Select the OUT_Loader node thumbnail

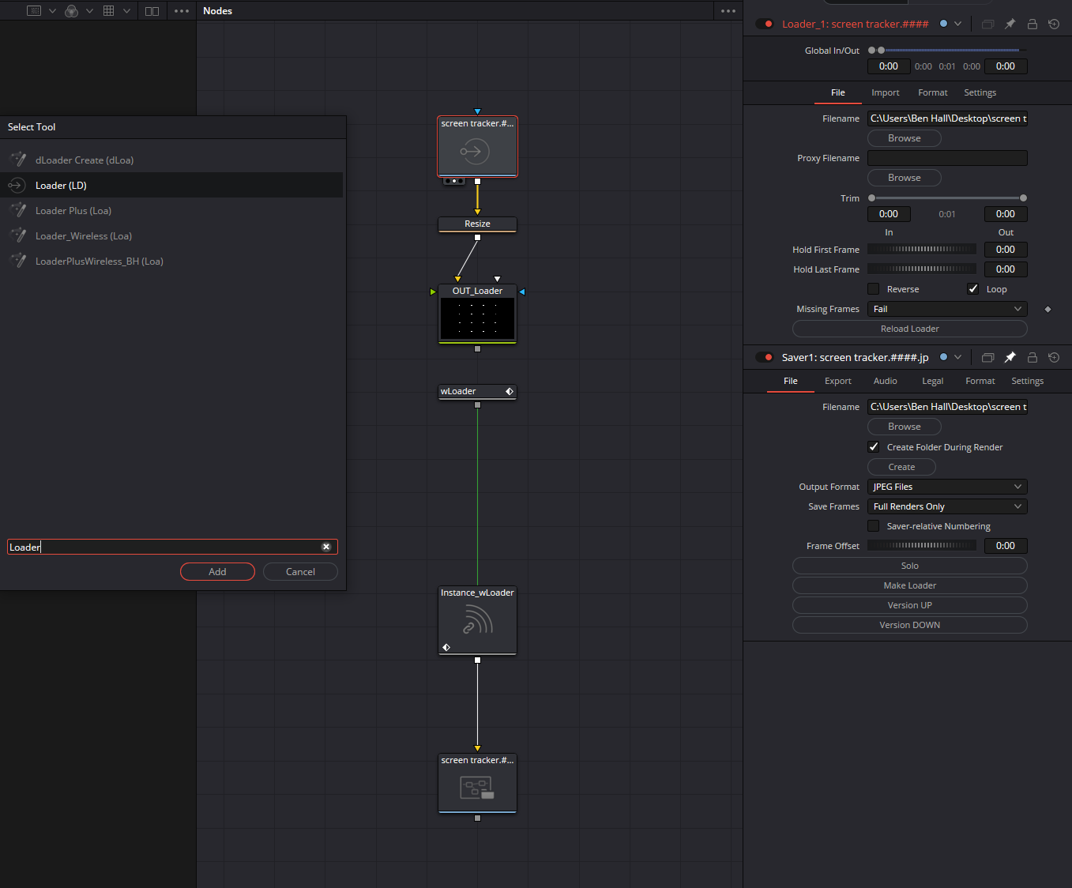click(x=477, y=319)
